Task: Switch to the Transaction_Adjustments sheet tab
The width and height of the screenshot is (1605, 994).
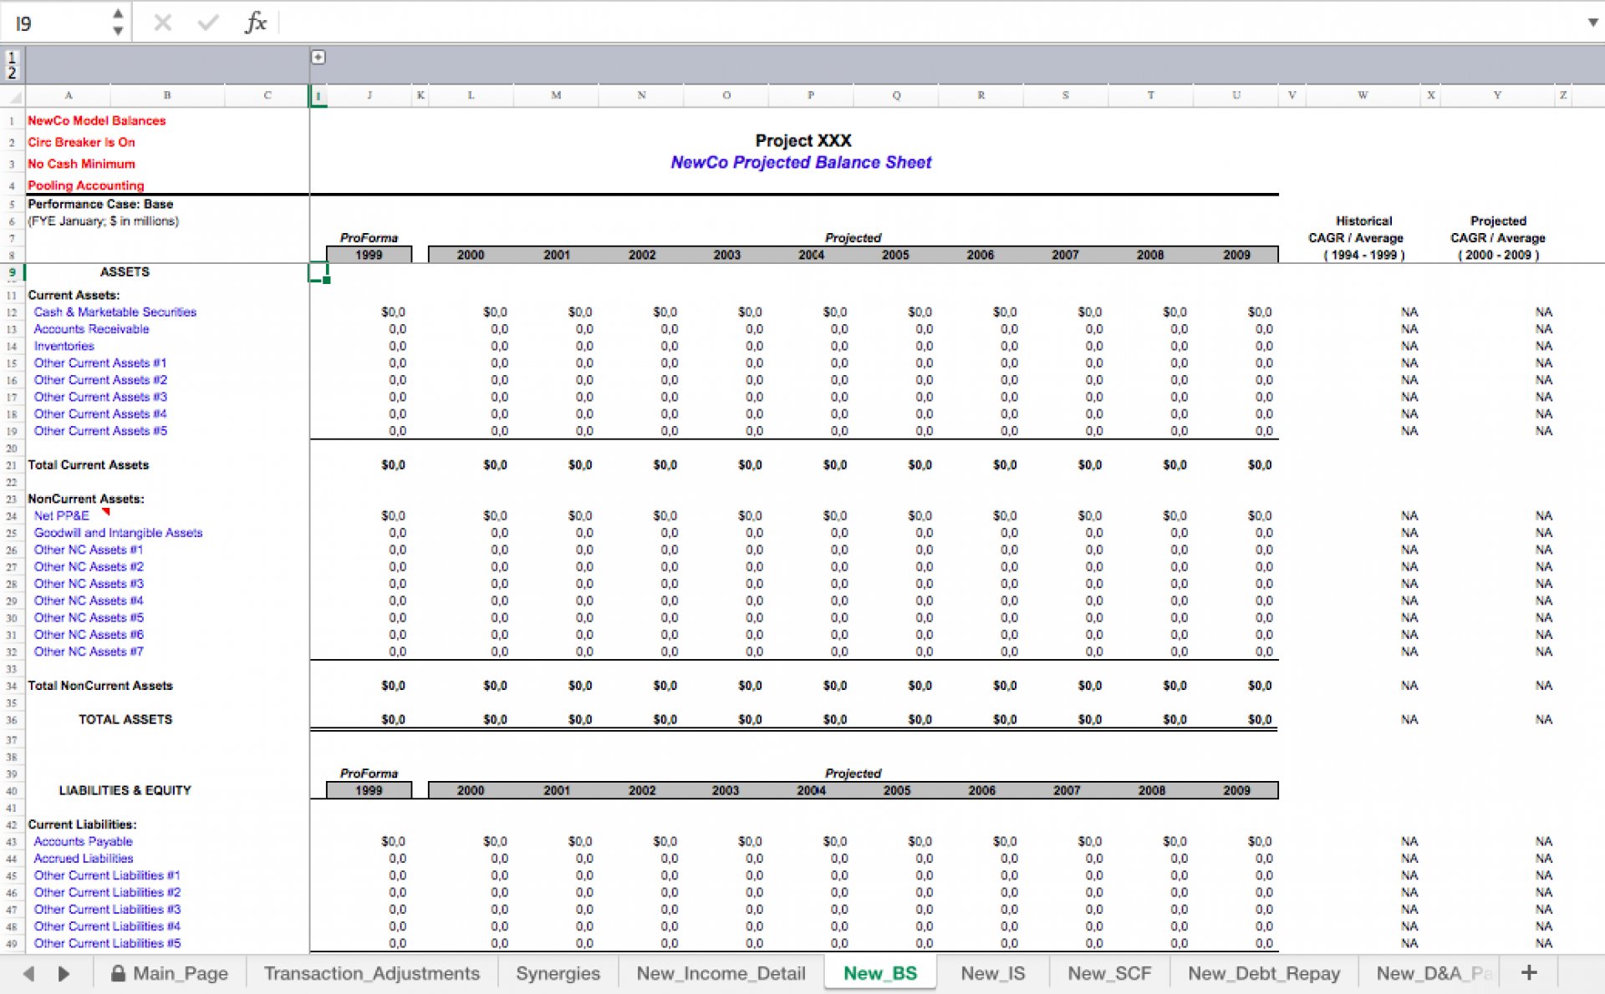Action: [371, 973]
